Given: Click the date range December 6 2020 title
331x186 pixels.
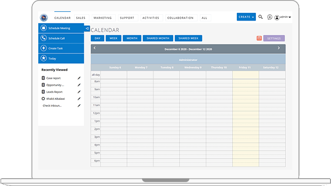Looking at the screenshot, I should coord(188,49).
